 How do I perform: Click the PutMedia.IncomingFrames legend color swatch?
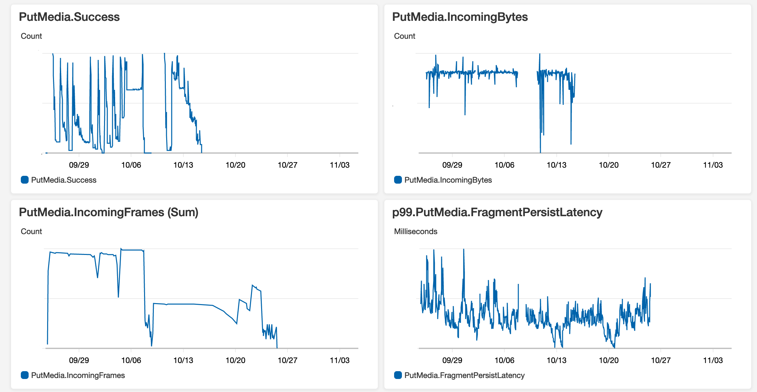(x=25, y=375)
